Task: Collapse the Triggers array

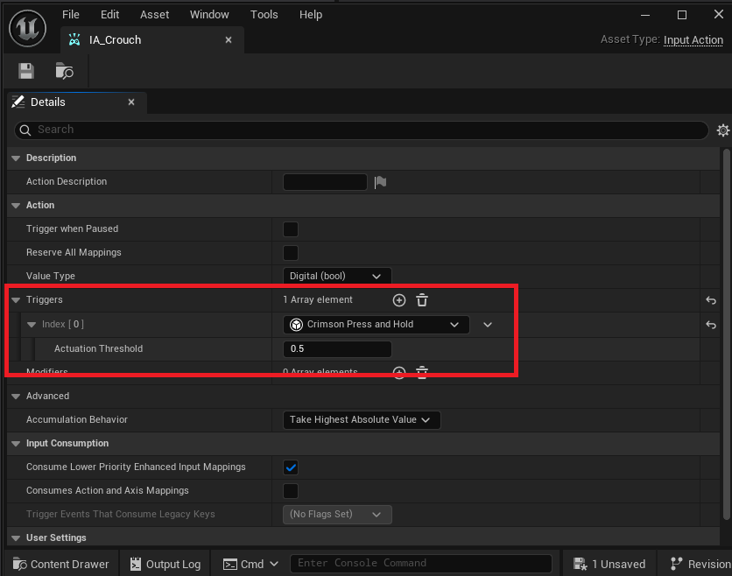Action: click(16, 300)
